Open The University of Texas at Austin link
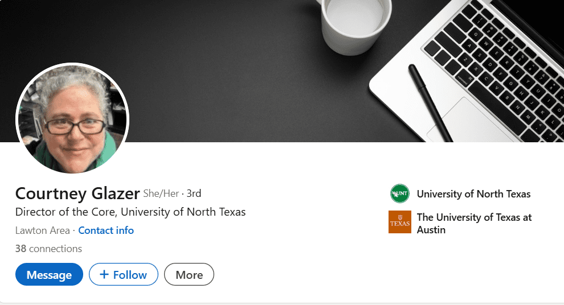 click(x=474, y=224)
